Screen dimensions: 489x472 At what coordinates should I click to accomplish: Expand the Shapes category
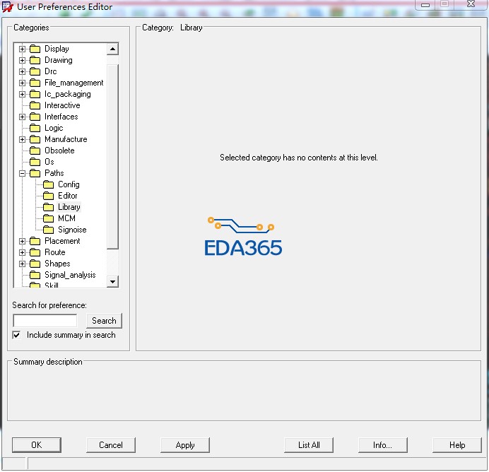click(22, 264)
